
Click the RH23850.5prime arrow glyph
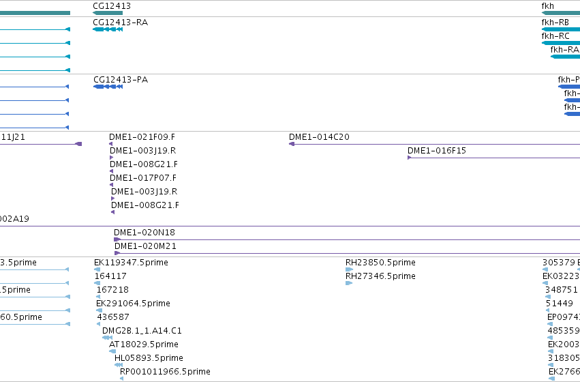click(349, 269)
